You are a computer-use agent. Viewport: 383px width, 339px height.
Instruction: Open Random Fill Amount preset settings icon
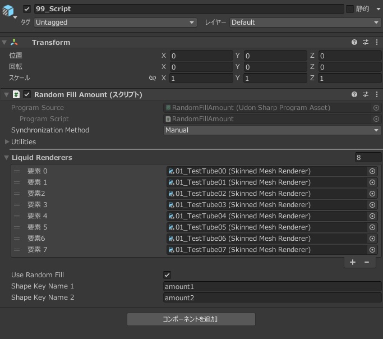pos(366,94)
